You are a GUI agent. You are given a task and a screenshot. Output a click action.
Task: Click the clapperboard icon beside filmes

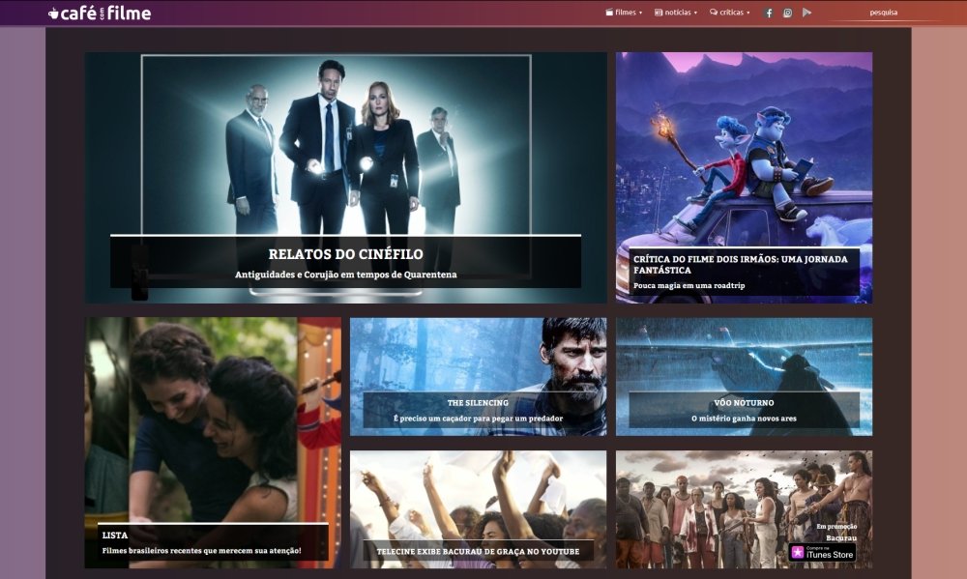(x=609, y=13)
